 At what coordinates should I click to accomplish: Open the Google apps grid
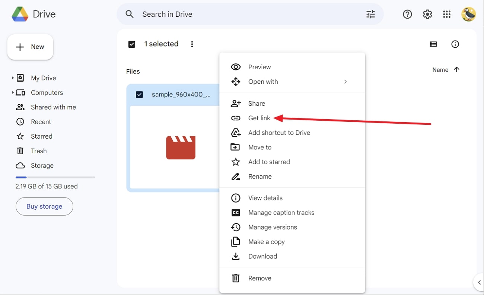pyautogui.click(x=447, y=15)
